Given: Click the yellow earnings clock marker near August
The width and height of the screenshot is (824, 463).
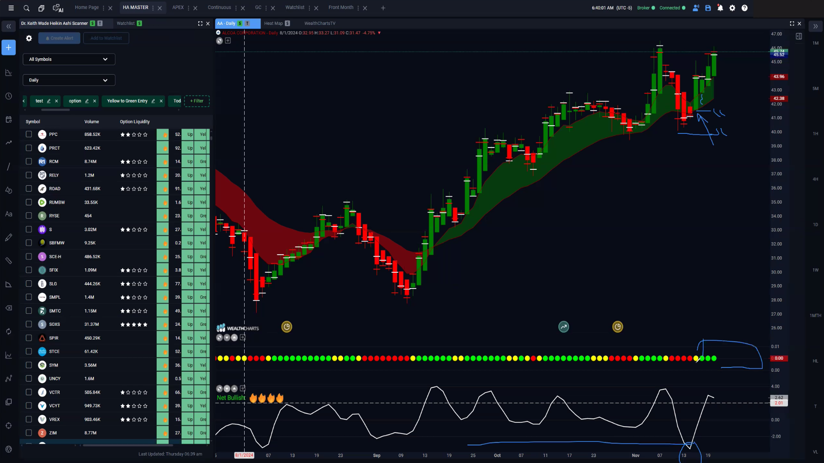Looking at the screenshot, I should tap(287, 327).
